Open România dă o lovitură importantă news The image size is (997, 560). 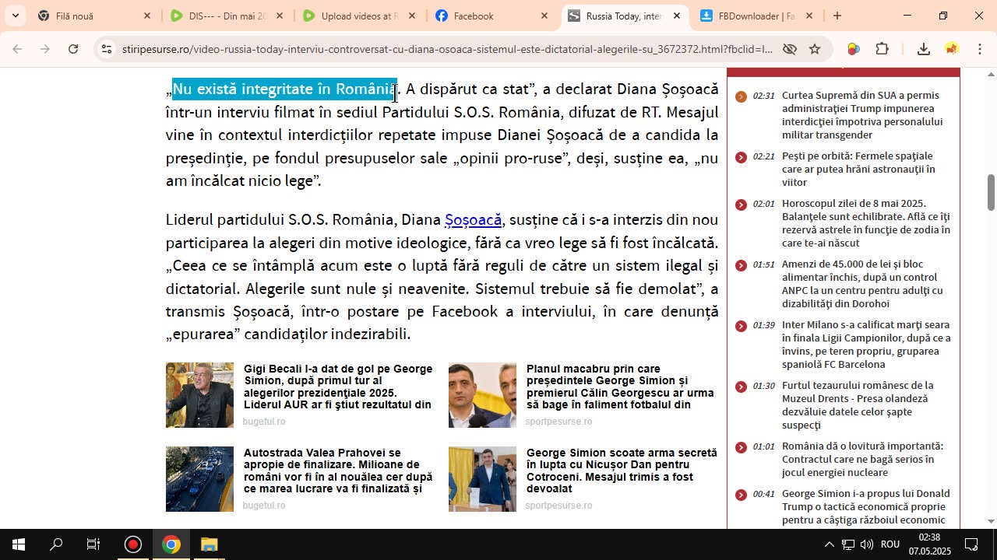tap(862, 459)
